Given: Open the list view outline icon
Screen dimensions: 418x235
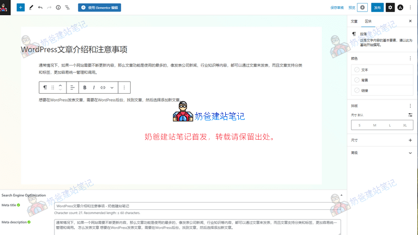Looking at the screenshot, I should tap(67, 7).
